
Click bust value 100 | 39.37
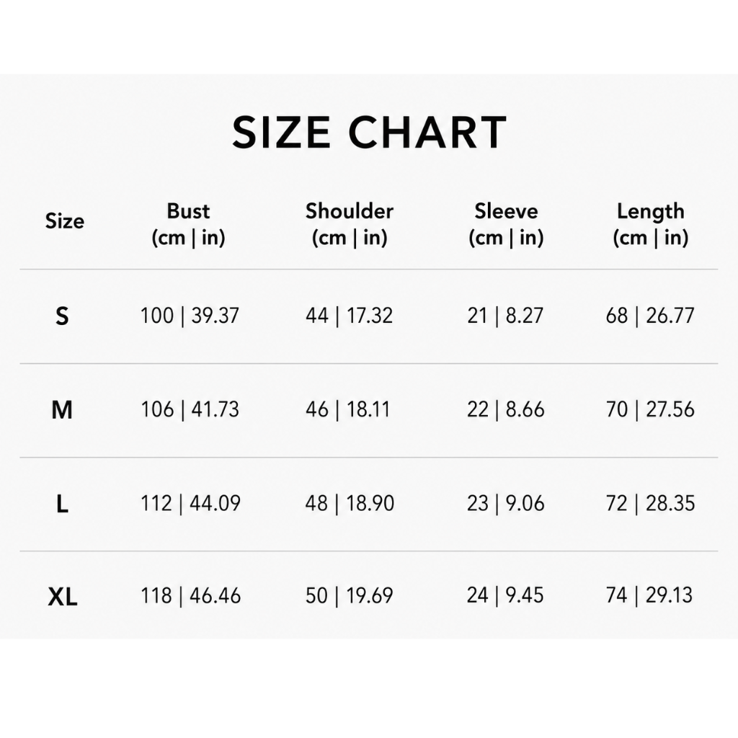coord(190,316)
